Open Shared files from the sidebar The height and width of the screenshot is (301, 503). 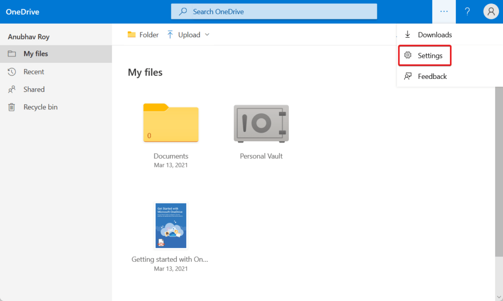pos(32,89)
